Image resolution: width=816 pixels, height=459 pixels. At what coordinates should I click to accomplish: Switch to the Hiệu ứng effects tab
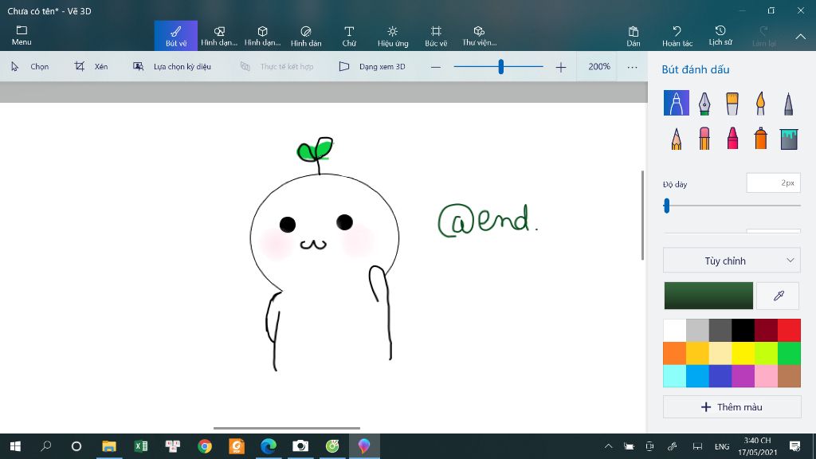click(x=393, y=36)
